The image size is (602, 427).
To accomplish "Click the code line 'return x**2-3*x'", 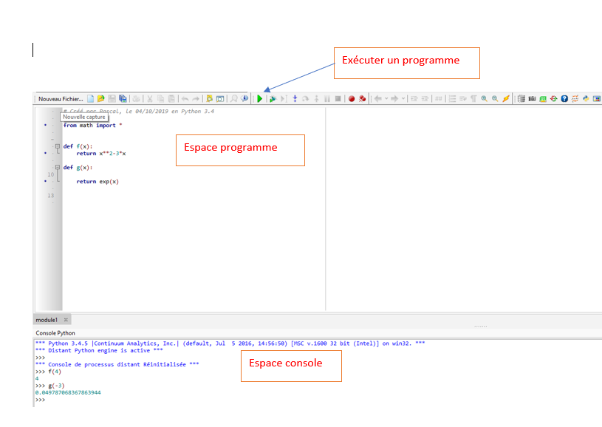I will tap(101, 153).
